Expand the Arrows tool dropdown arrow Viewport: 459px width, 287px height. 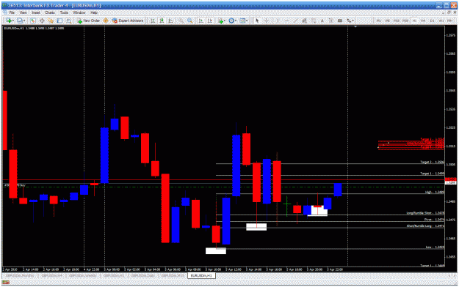coord(353,20)
